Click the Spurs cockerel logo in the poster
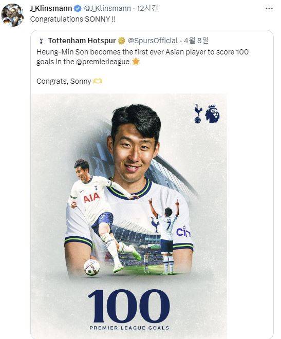This screenshot has width=281, height=339. coord(198,114)
